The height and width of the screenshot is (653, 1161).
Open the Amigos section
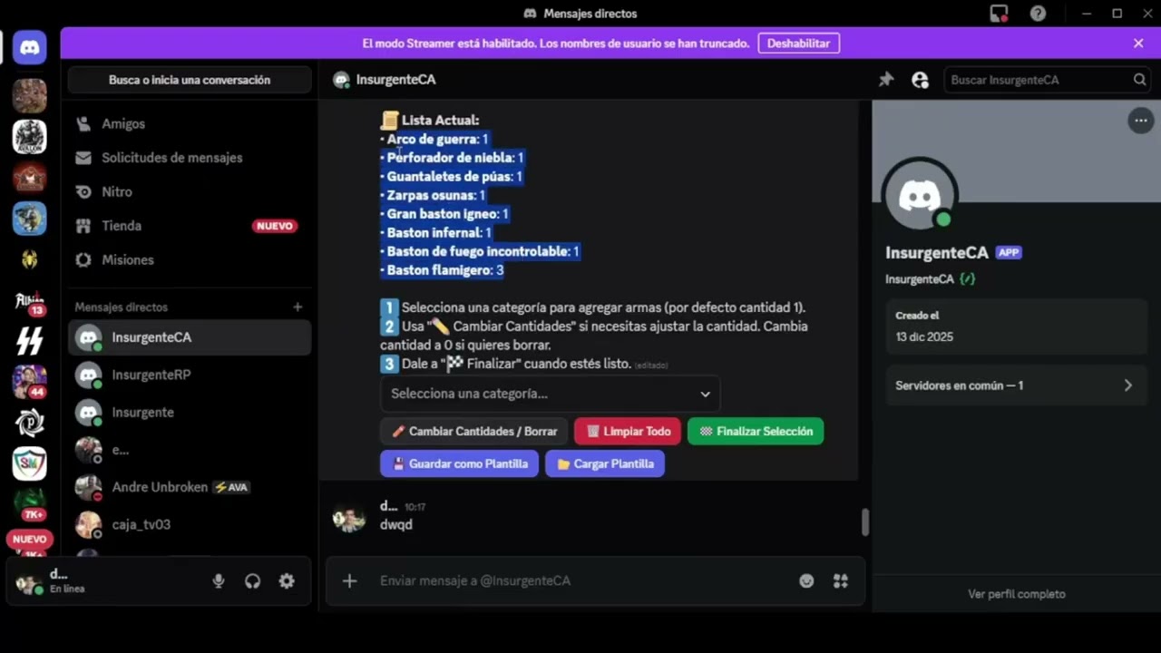[189, 123]
